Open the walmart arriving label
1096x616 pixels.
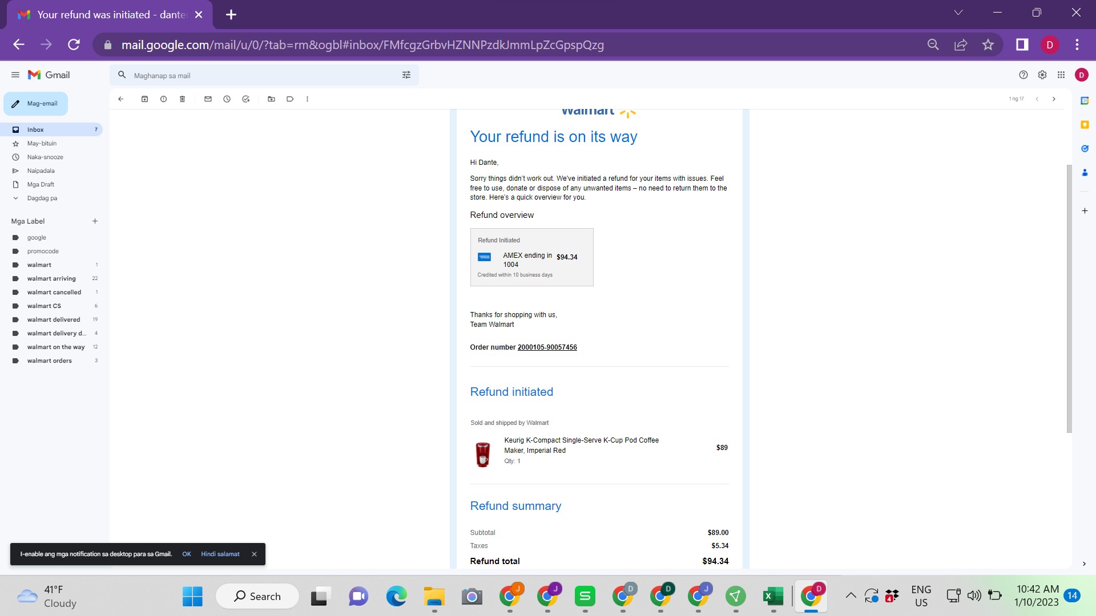51,279
